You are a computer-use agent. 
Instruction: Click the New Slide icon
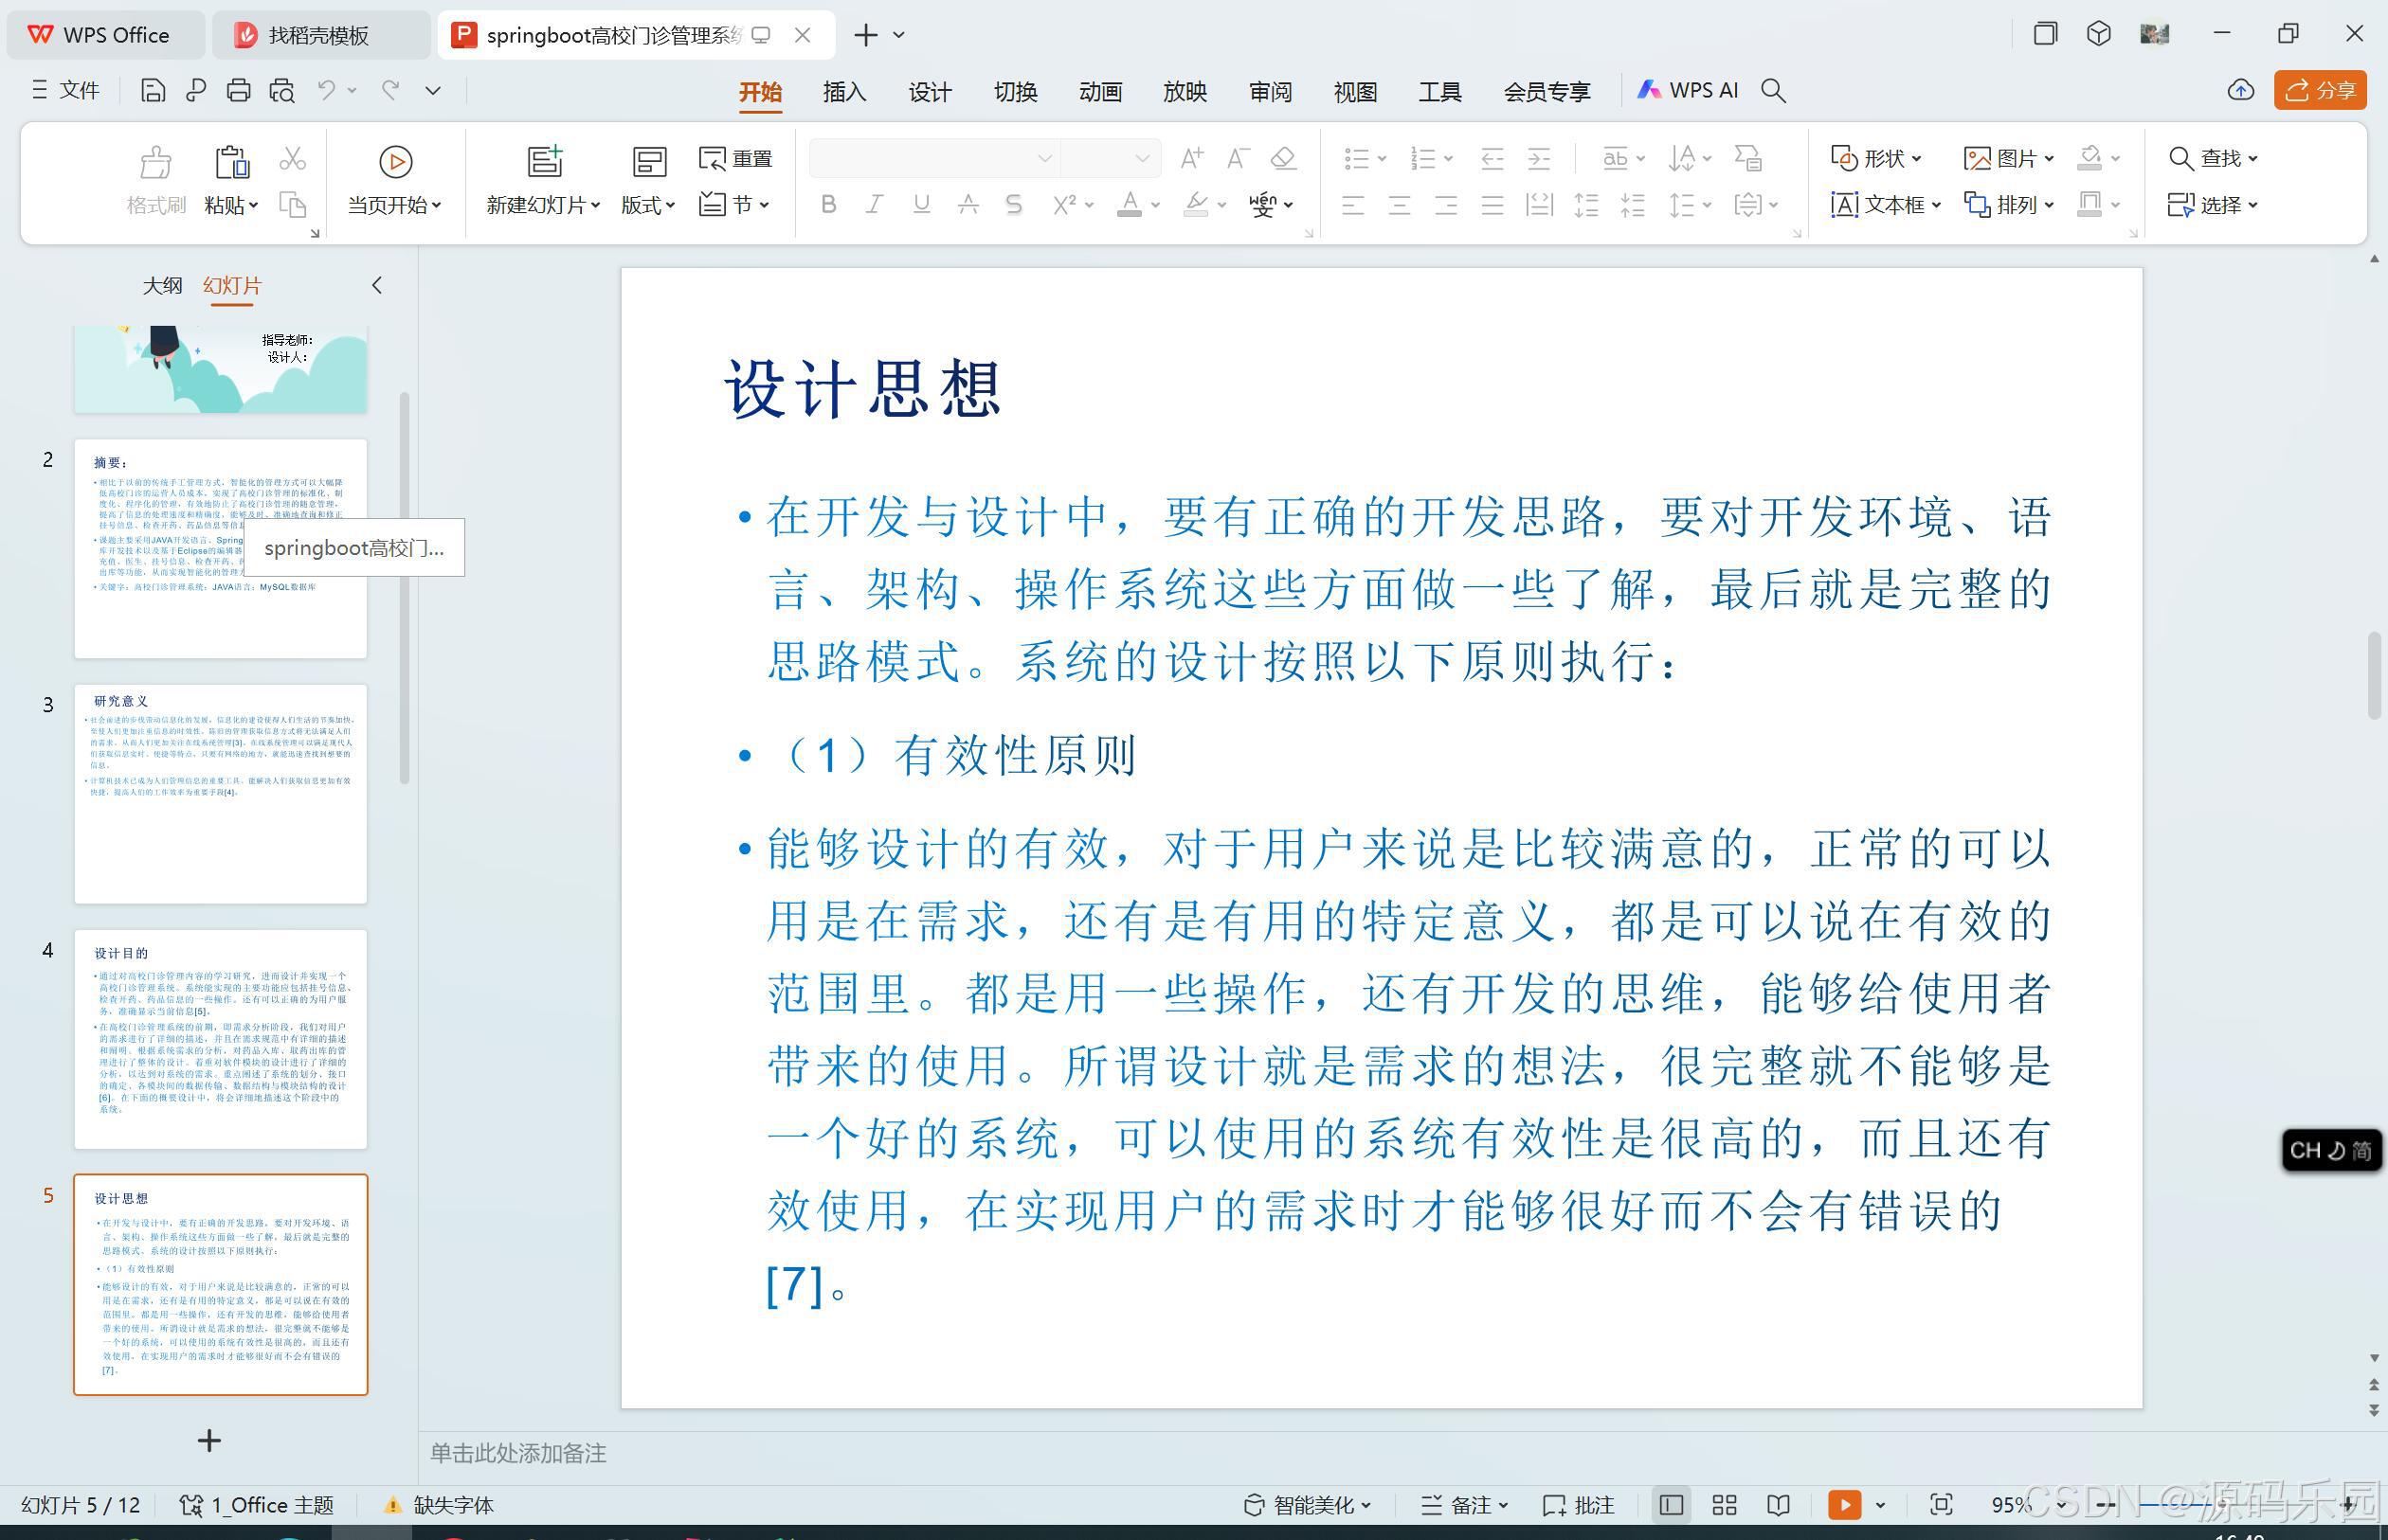[544, 162]
